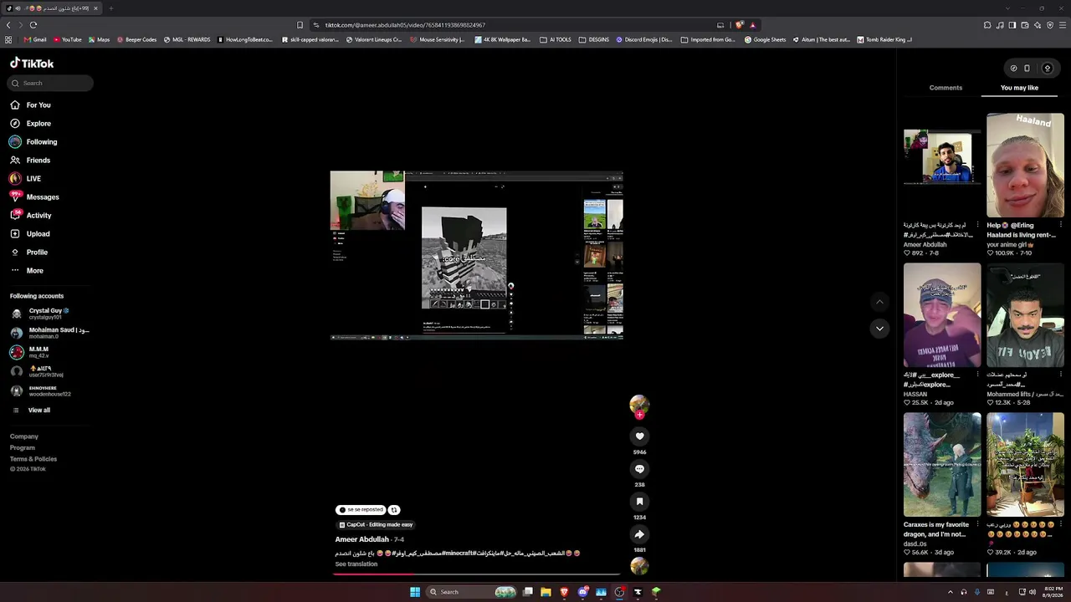
Task: Open the Windows Start menu
Action: (415, 592)
